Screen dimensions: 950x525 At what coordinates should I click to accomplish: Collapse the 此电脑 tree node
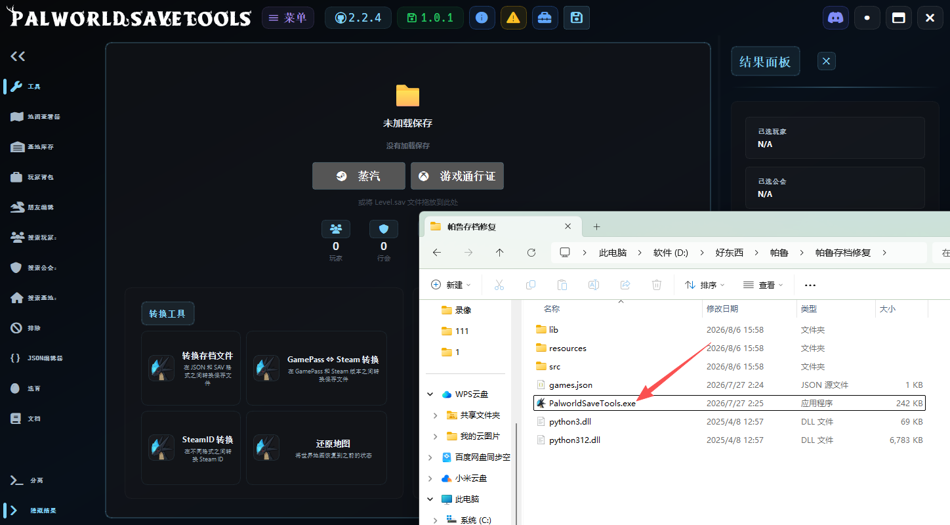[x=430, y=499]
